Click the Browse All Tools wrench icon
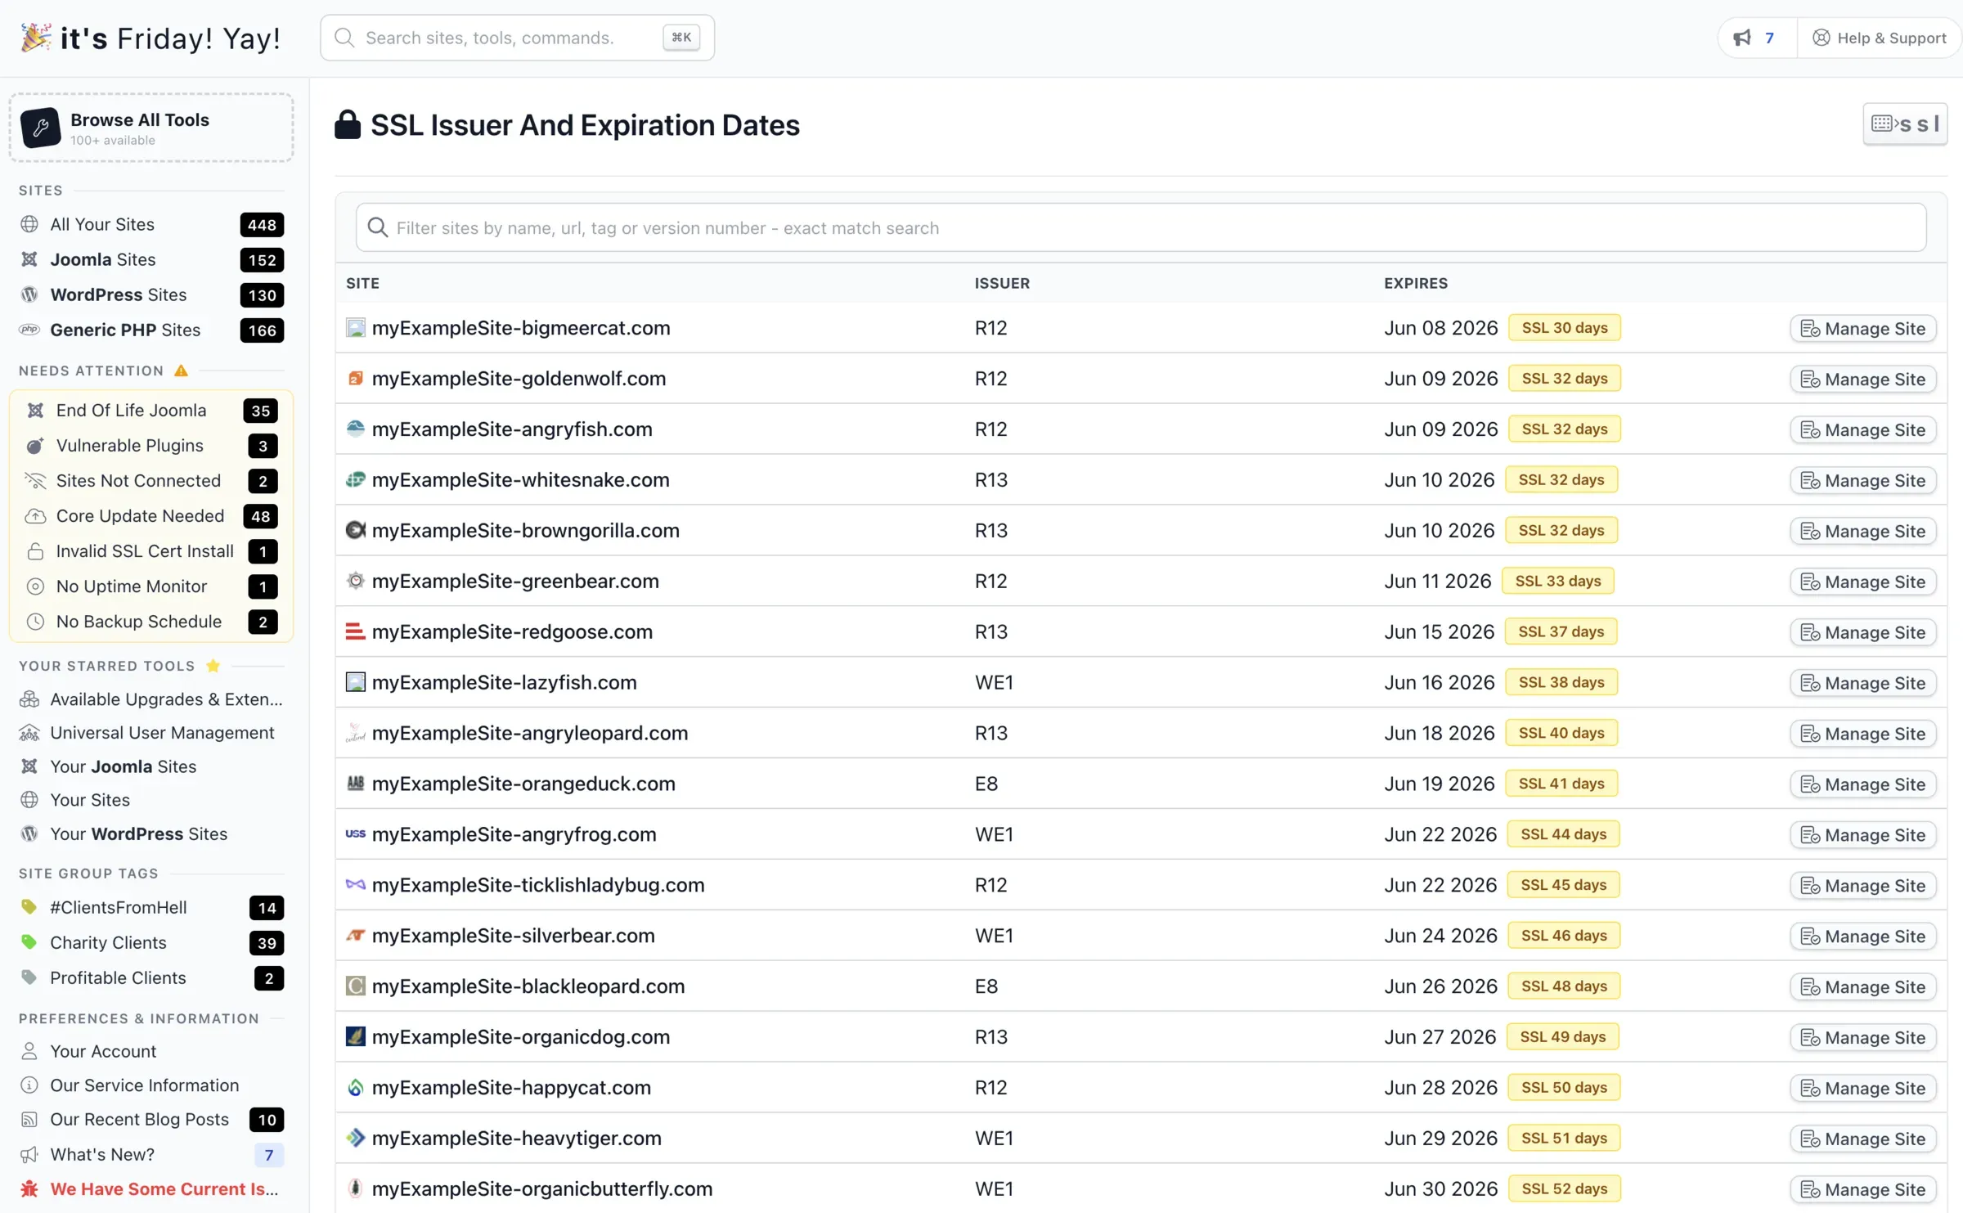The width and height of the screenshot is (1963, 1213). pos(41,128)
